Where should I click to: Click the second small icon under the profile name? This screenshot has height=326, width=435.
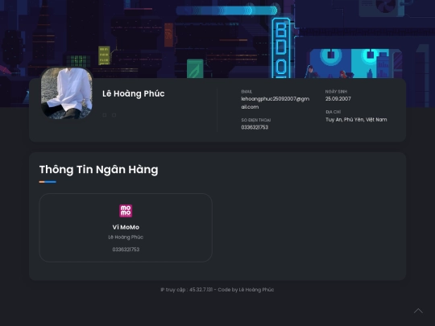(114, 115)
